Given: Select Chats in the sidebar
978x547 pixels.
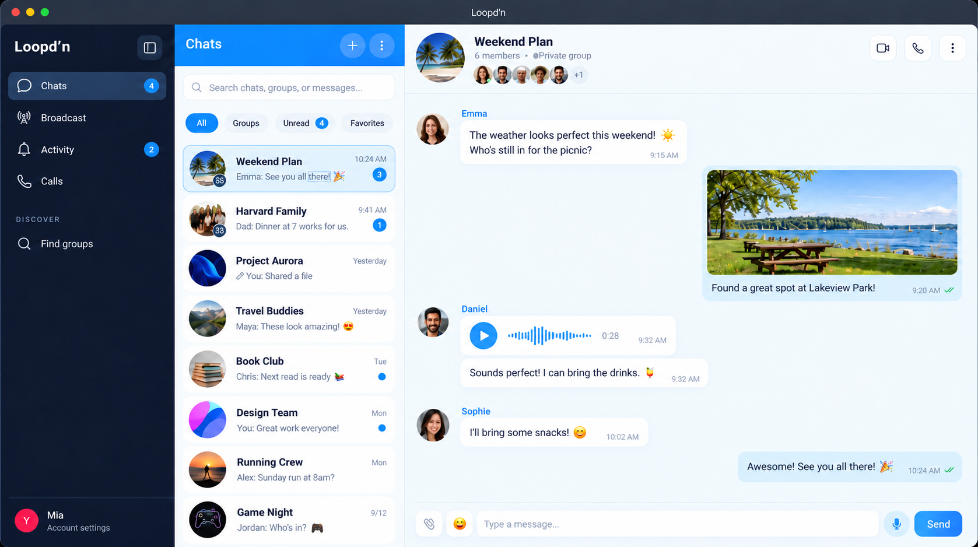Looking at the screenshot, I should click(87, 86).
